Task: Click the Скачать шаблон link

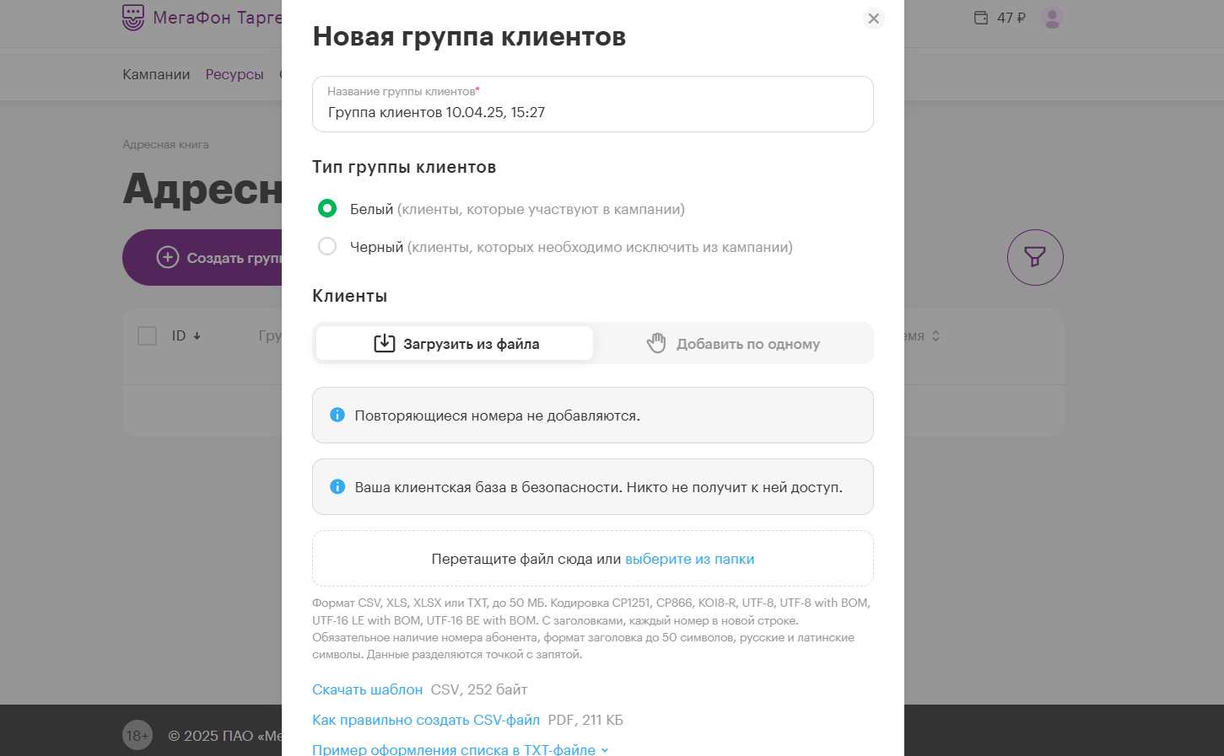Action: click(x=367, y=689)
